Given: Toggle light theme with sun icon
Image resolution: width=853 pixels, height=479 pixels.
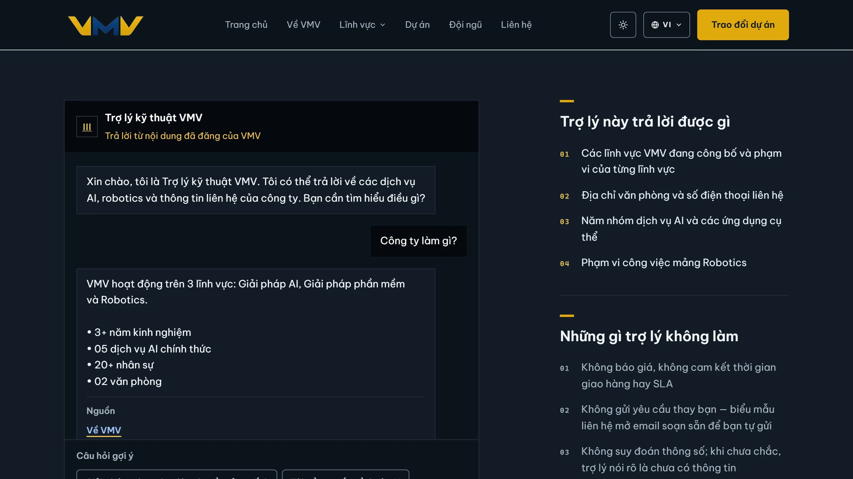Looking at the screenshot, I should [x=623, y=25].
